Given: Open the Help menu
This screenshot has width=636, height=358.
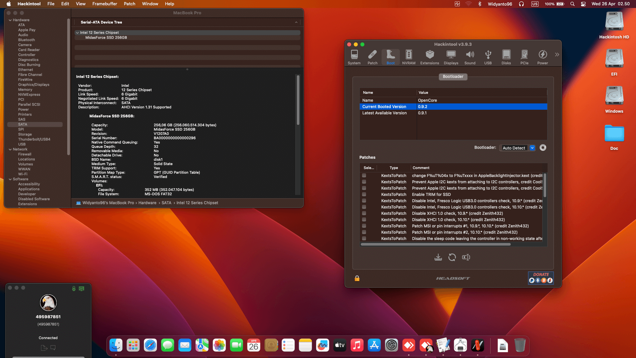Looking at the screenshot, I should coord(170,4).
